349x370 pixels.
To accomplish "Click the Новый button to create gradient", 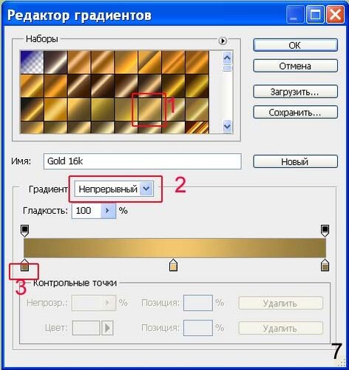I will click(295, 161).
